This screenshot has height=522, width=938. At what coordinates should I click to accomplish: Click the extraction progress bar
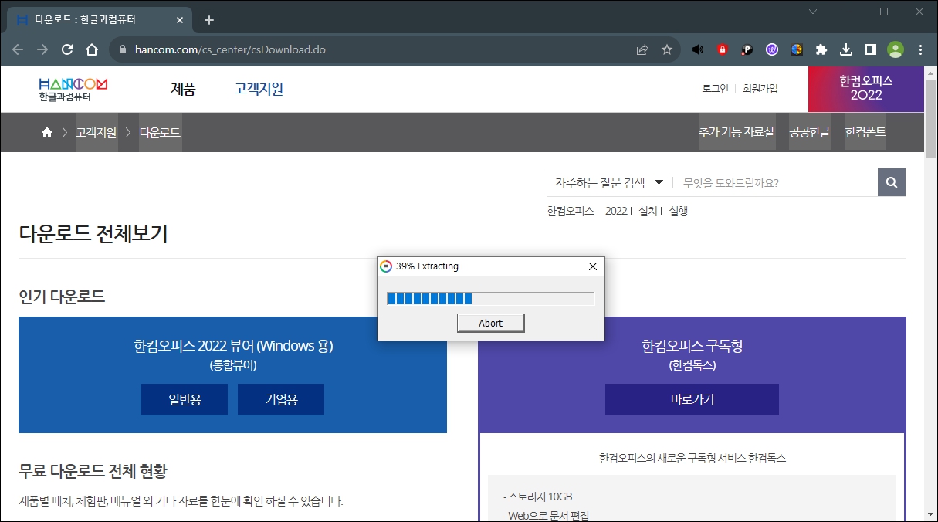491,297
